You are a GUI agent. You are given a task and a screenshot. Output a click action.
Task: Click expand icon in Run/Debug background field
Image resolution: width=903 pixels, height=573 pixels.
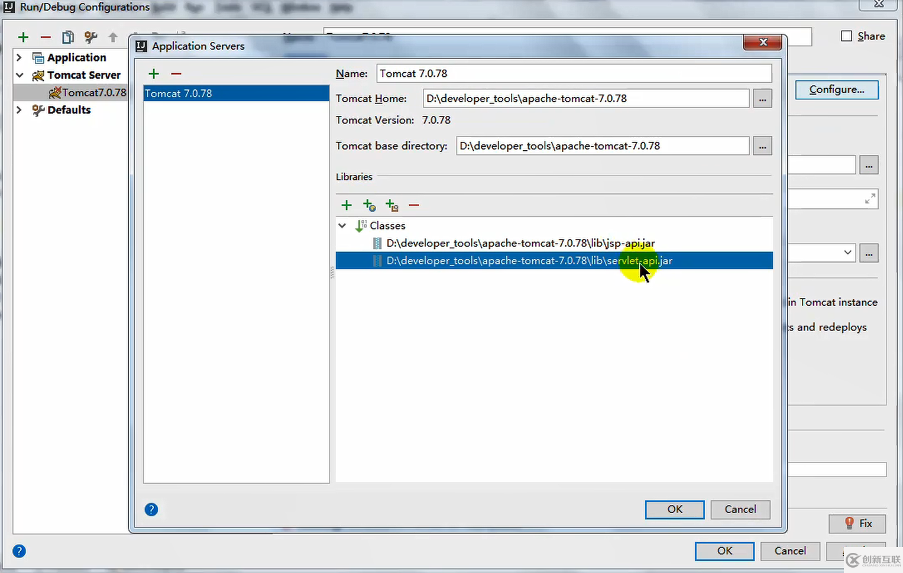(x=870, y=199)
